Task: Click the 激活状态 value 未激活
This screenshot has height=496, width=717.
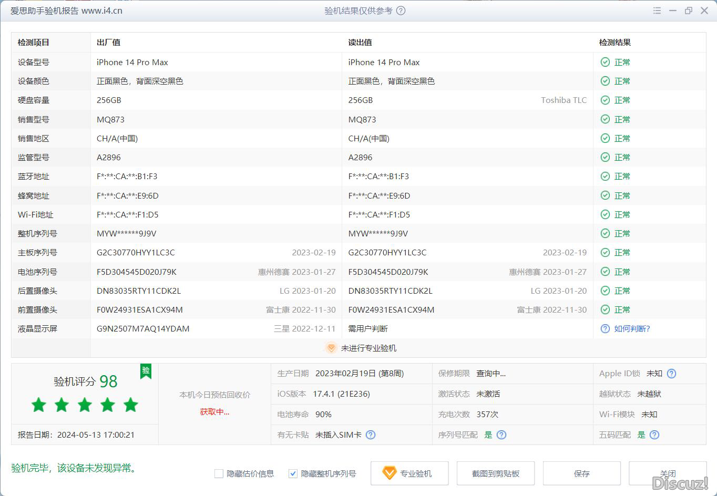Action: [488, 394]
